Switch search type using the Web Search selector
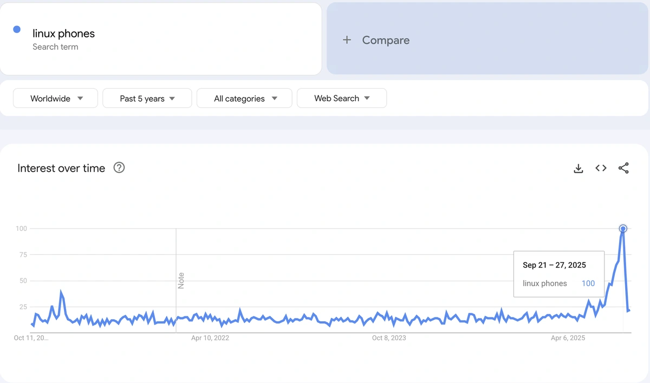650x383 pixels. 341,98
